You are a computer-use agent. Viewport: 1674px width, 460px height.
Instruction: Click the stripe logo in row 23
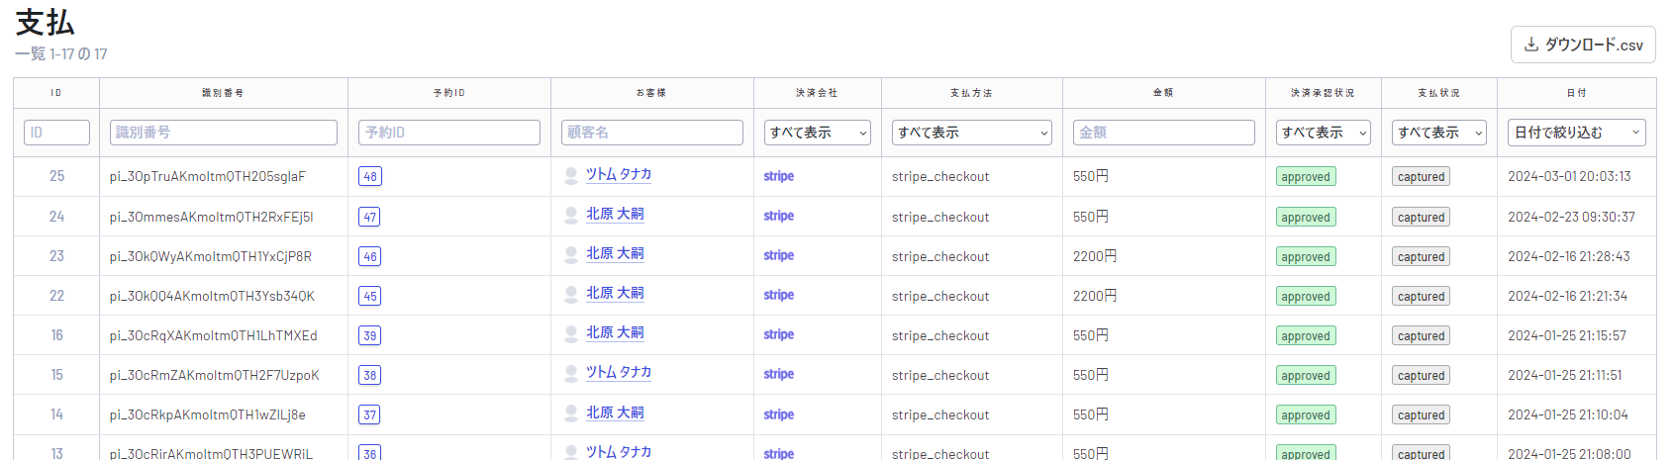click(x=778, y=255)
